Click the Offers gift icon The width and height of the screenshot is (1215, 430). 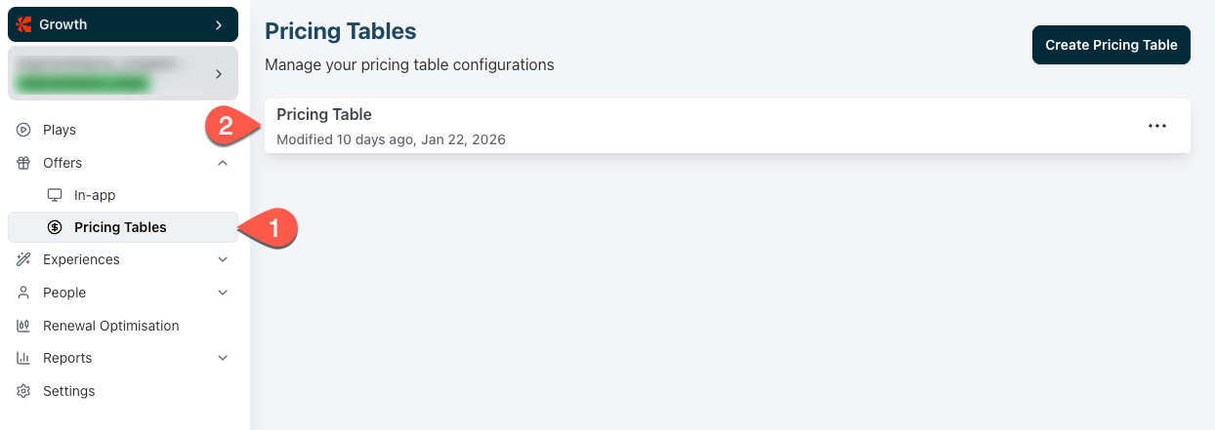coord(24,163)
